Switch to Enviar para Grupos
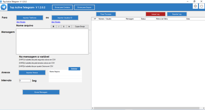This screenshot has height=110, width=205. [84, 7]
